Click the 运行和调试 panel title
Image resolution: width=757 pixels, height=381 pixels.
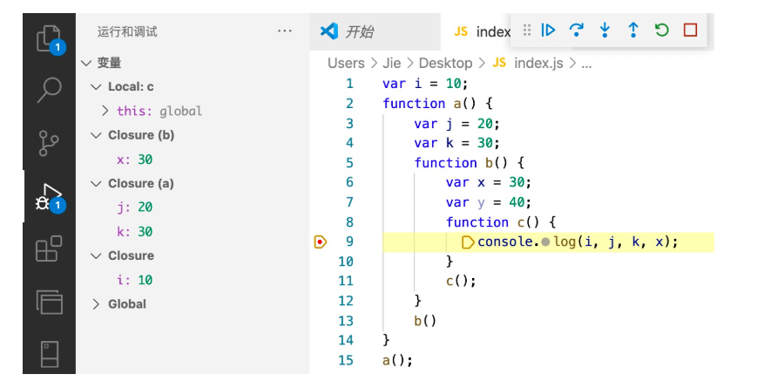(x=127, y=32)
